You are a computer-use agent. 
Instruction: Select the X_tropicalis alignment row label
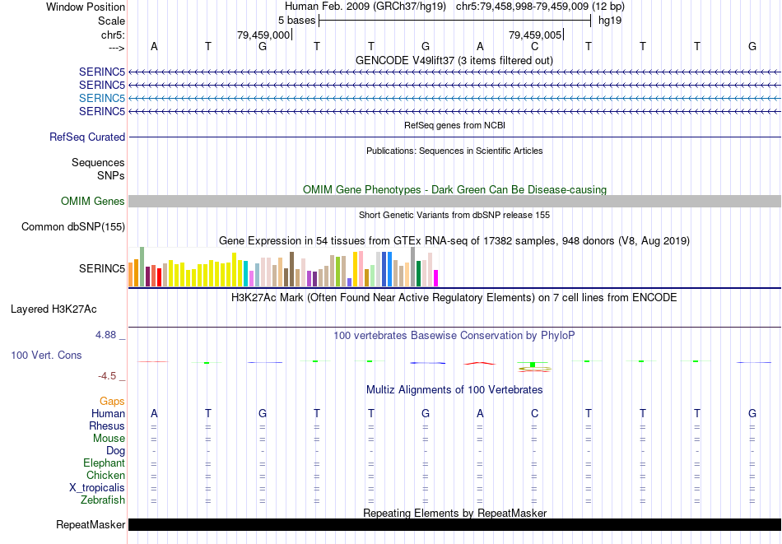coord(97,488)
